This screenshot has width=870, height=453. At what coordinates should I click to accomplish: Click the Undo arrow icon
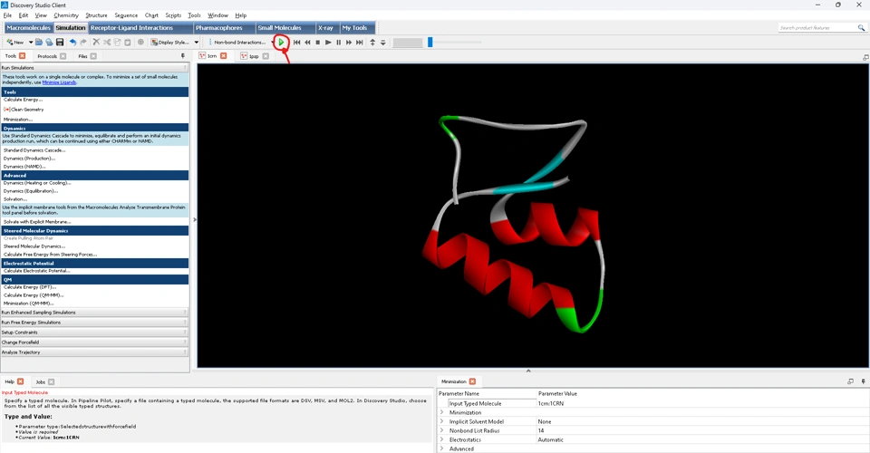(x=72, y=43)
